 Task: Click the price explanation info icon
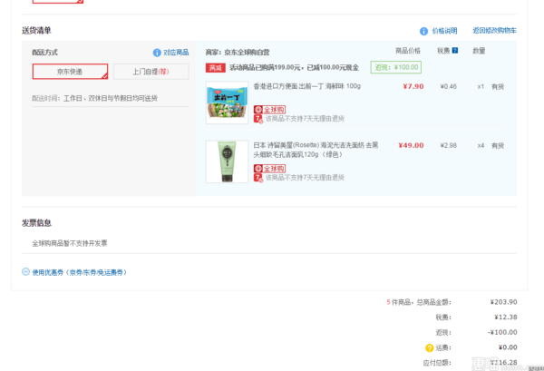(x=423, y=31)
